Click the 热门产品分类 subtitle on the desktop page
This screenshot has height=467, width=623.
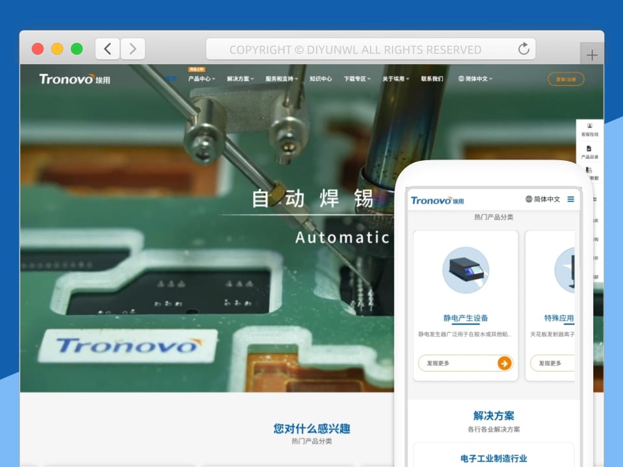(x=311, y=441)
